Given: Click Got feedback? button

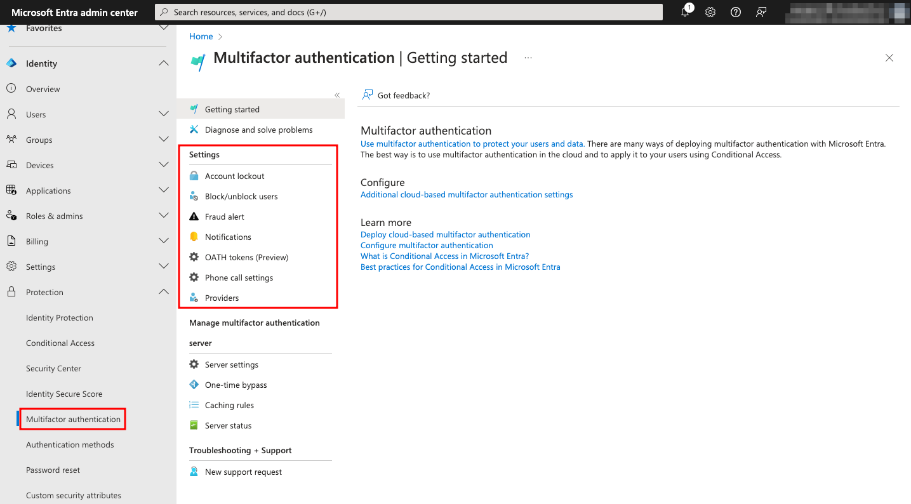Looking at the screenshot, I should (396, 95).
